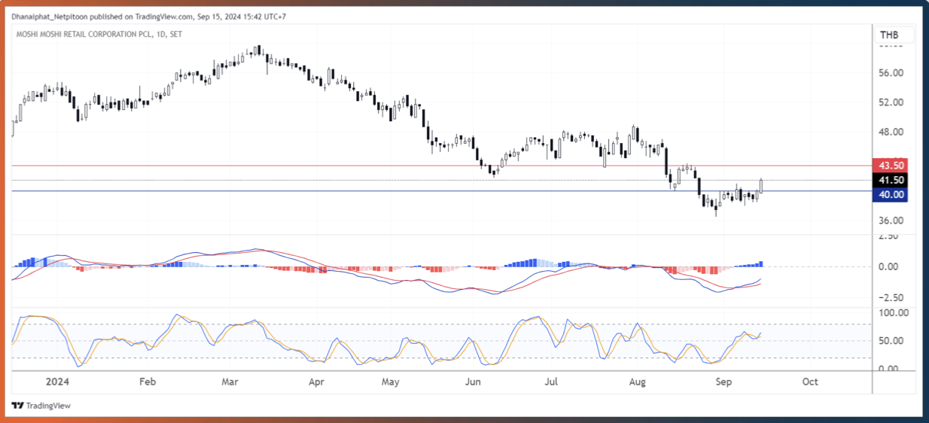Click the latest white candlestick near 41.50
This screenshot has width=929, height=423.
pos(761,186)
